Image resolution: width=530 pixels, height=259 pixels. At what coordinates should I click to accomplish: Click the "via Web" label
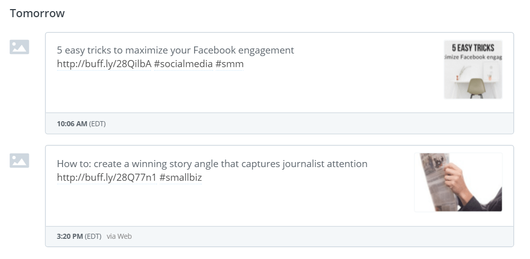click(119, 236)
